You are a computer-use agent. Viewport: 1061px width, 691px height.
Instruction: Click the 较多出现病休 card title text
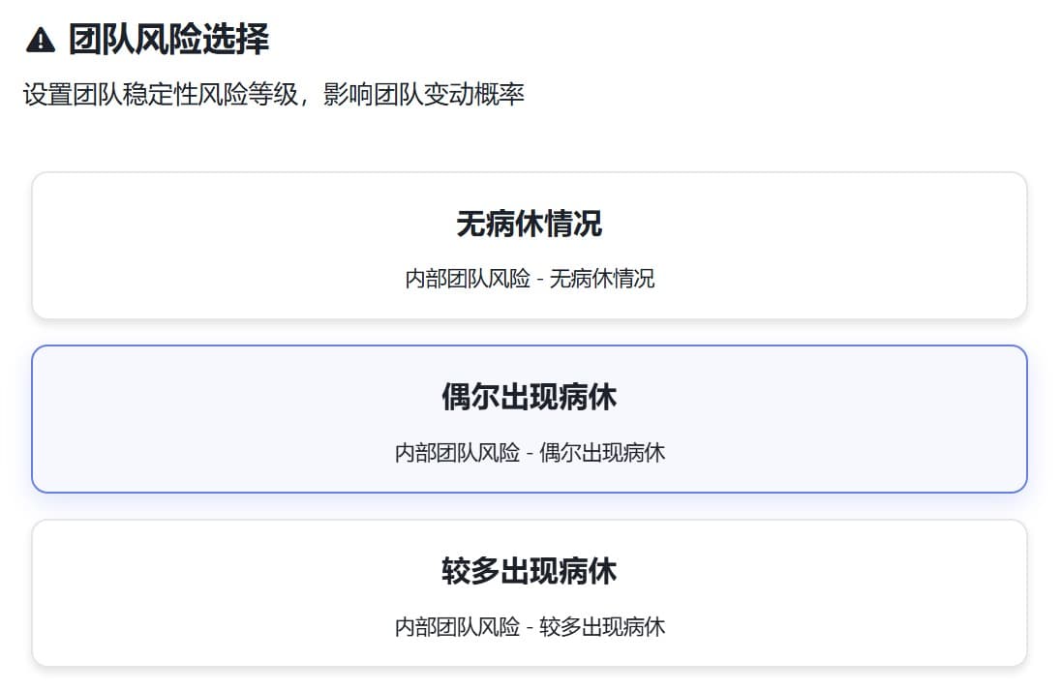coord(530,569)
